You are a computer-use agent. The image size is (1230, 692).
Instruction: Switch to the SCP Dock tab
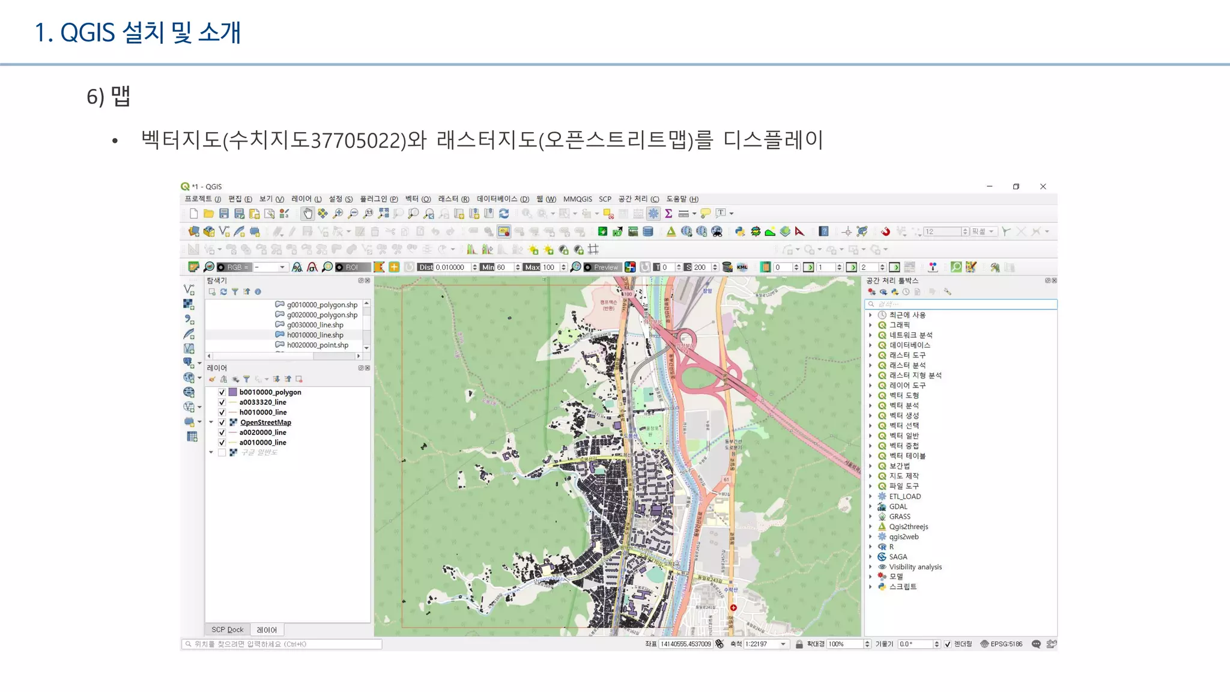pos(228,630)
